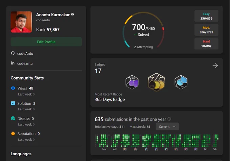Select the purple 200 Days badge
Viewport: 230px width, 161px height.
click(132, 82)
